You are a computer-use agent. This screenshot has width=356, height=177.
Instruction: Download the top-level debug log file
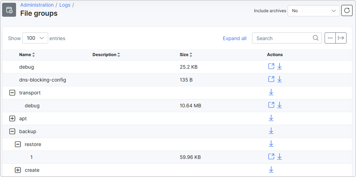(280, 67)
